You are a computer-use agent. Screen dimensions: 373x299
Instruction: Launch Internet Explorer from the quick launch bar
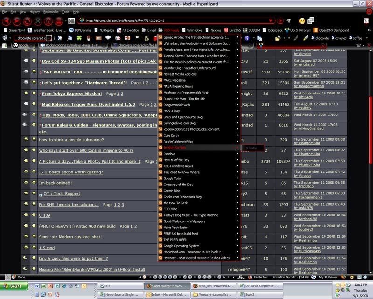pos(64,286)
